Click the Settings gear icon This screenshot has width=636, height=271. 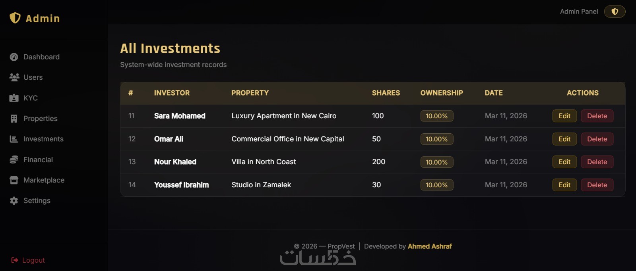(14, 201)
